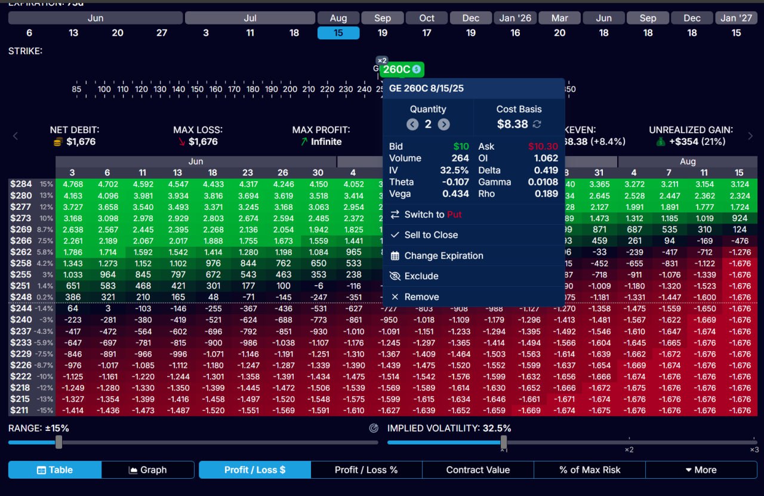Open Change Expiration picker
764x496 pixels.
click(x=443, y=256)
